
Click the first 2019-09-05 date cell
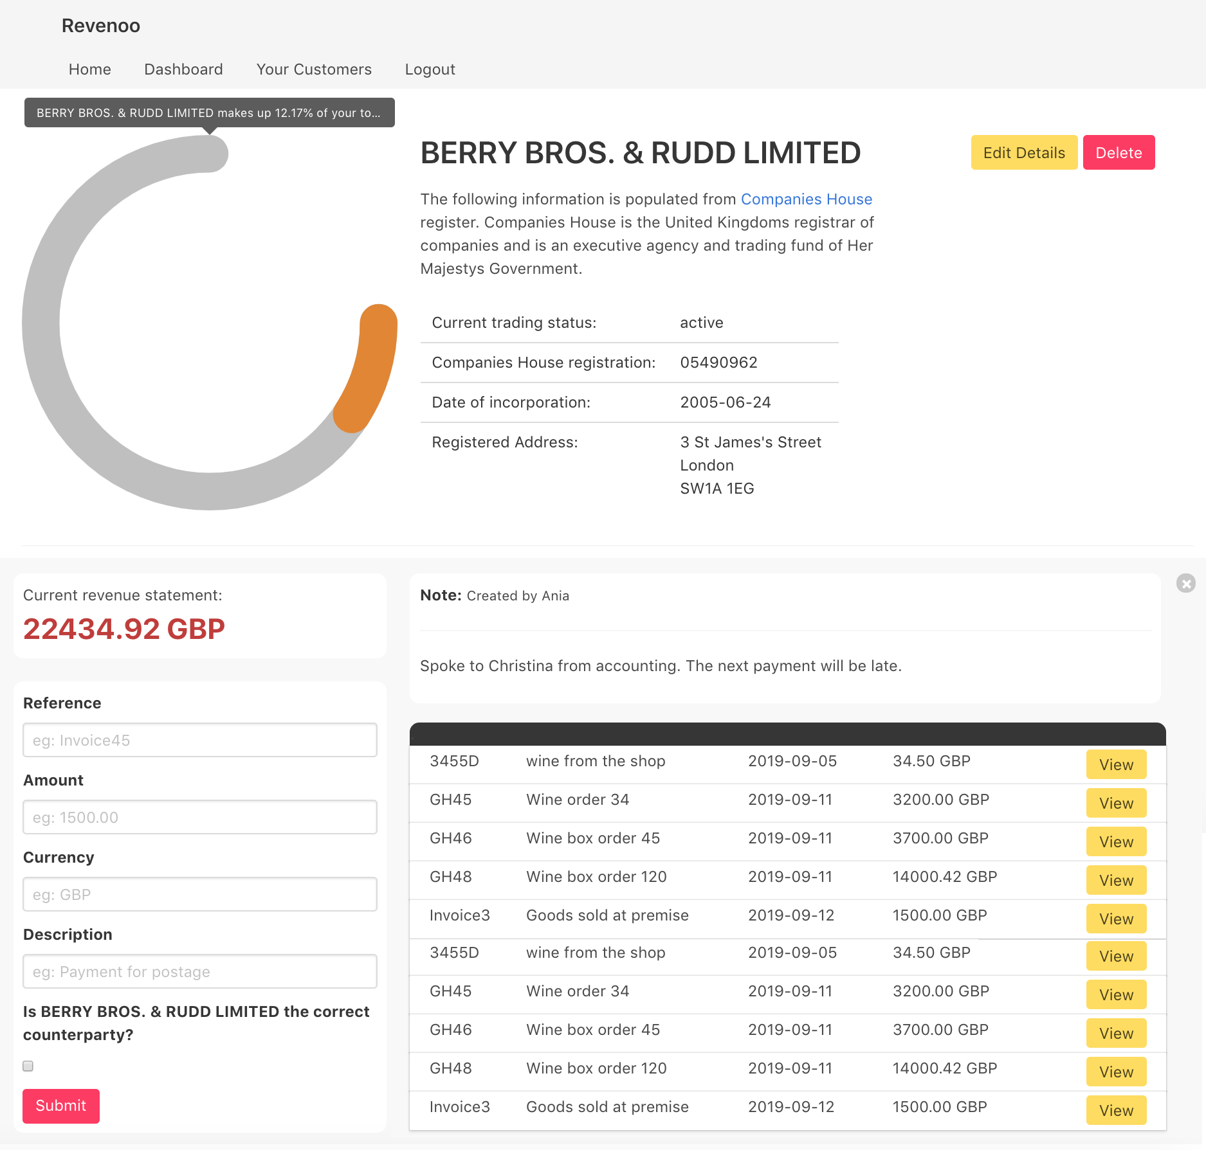792,761
